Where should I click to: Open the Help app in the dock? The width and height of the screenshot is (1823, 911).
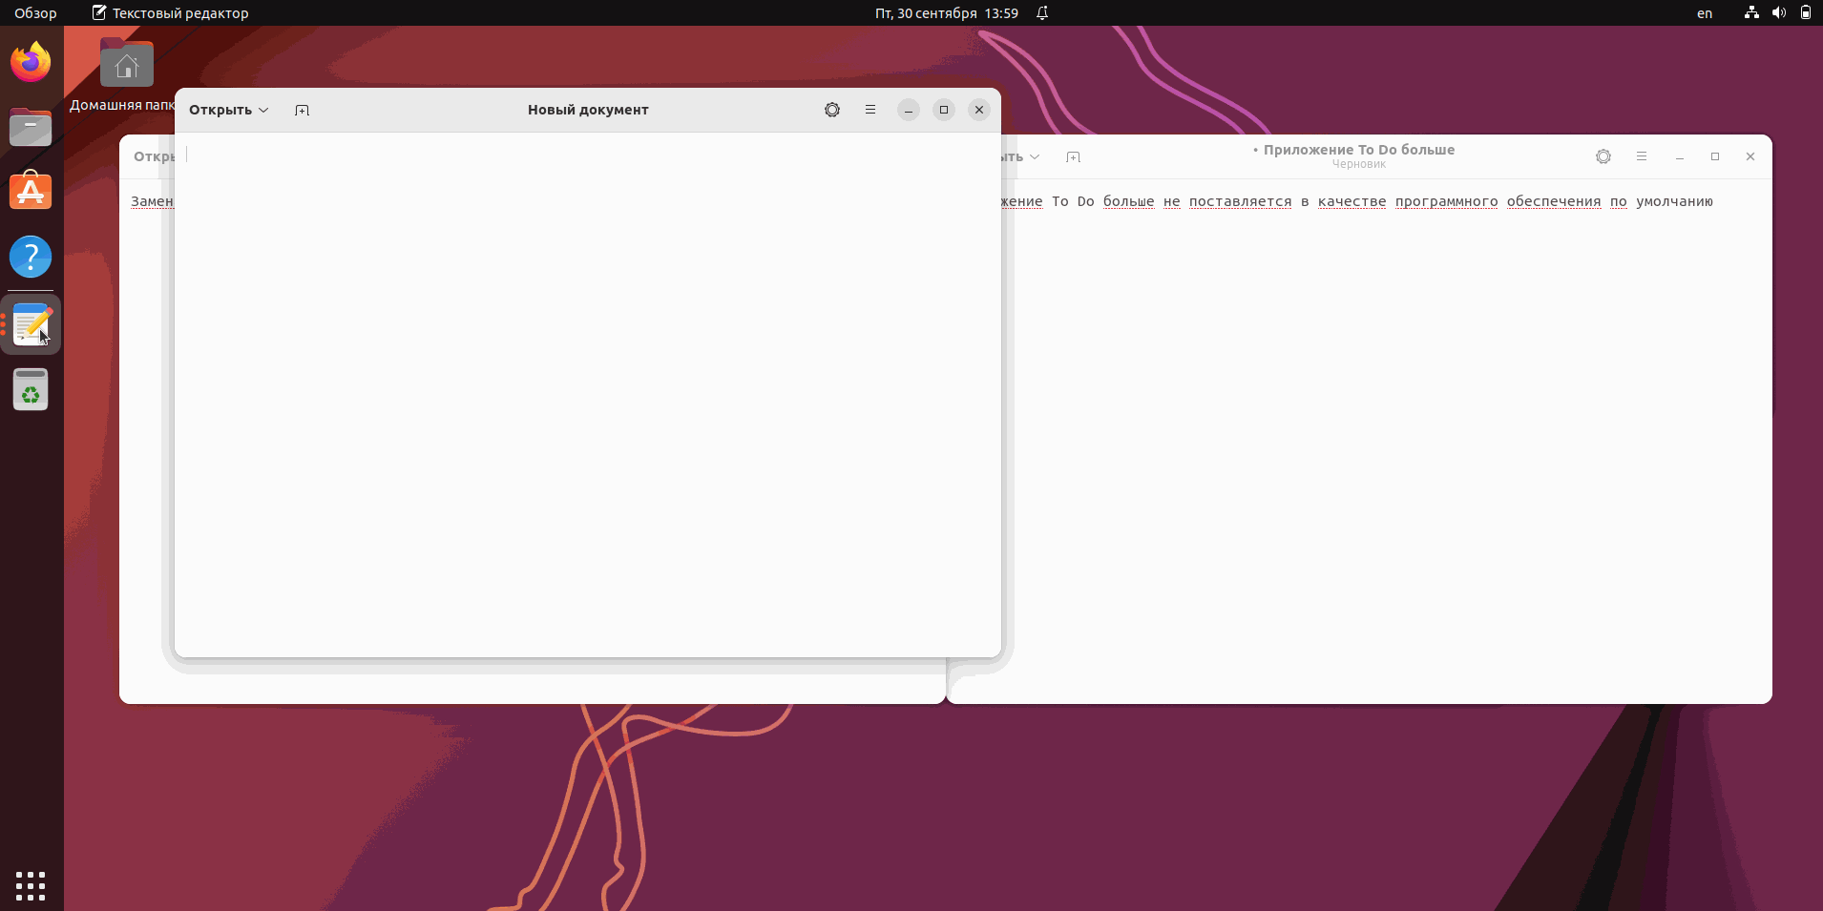(31, 257)
